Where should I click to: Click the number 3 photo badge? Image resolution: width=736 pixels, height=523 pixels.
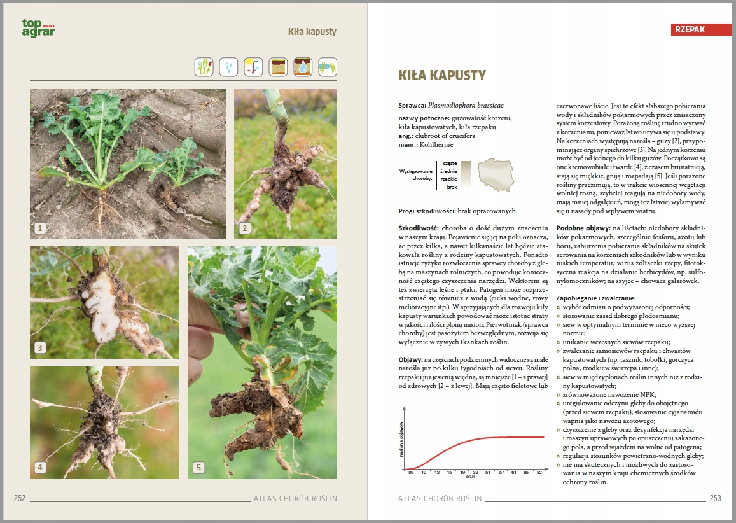pos(40,348)
